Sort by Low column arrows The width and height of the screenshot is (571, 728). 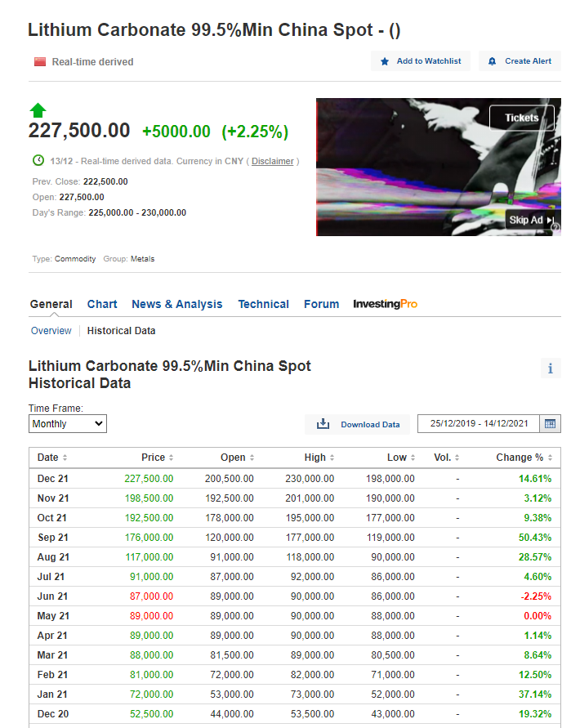point(413,458)
